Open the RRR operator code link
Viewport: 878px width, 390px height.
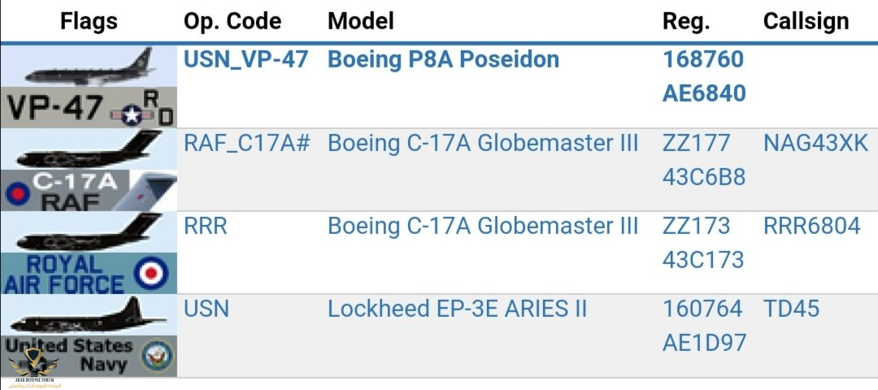point(206,226)
